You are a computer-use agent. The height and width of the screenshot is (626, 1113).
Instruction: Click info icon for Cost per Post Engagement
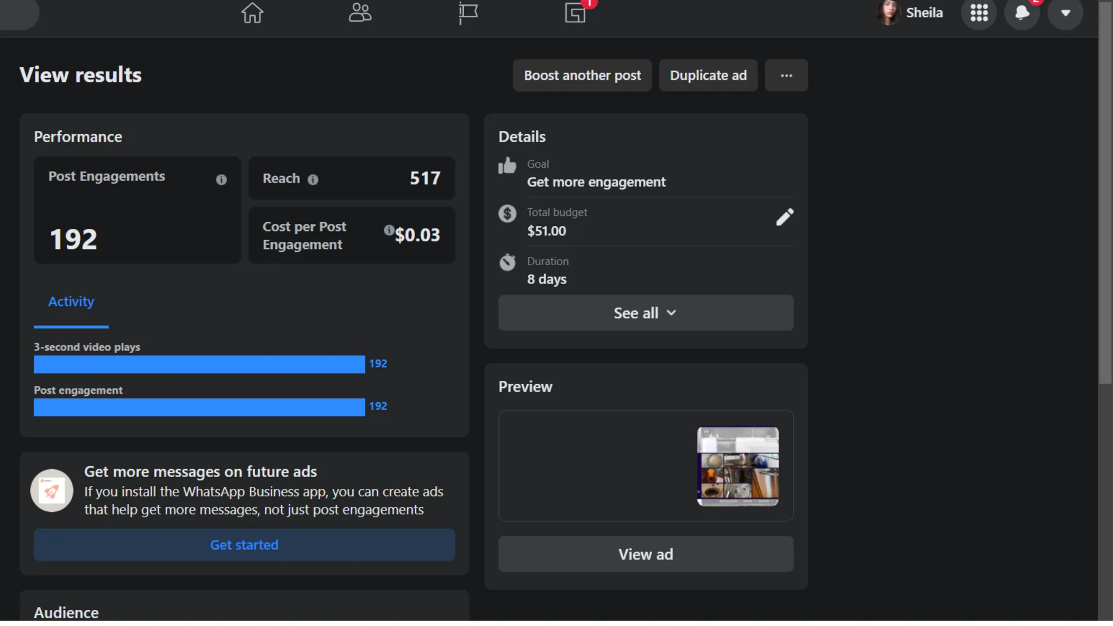pos(389,230)
